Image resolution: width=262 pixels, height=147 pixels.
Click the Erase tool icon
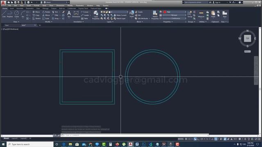[x=63, y=12]
